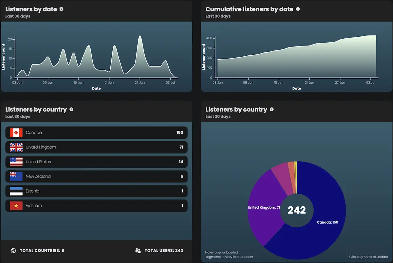The image size is (393, 263).
Task: Click the New Zealand flag icon
Action: pyautogui.click(x=16, y=176)
